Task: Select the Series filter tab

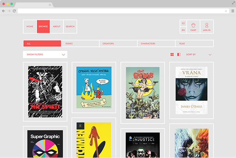Action: [x=80, y=44]
